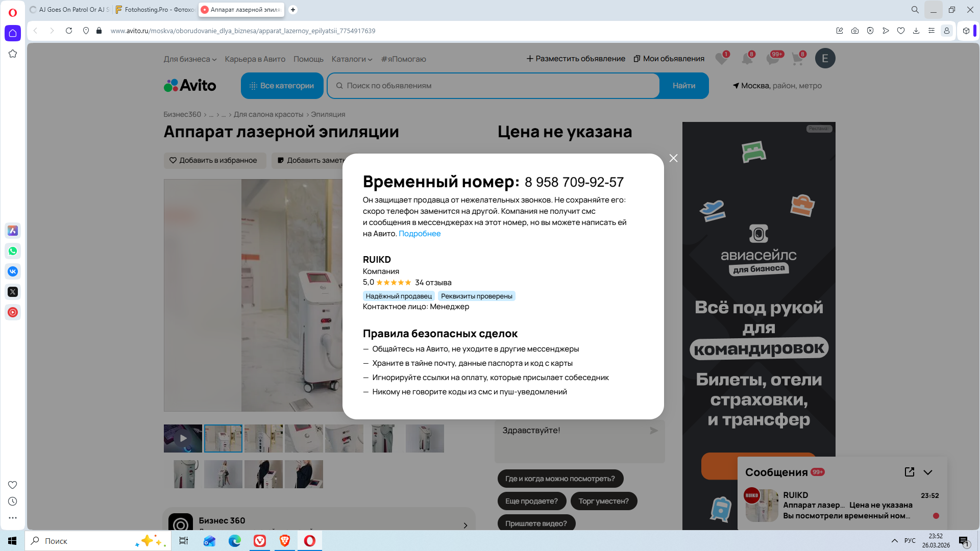Image resolution: width=980 pixels, height=551 pixels.
Task: Open messages panel in separate window
Action: pyautogui.click(x=909, y=472)
